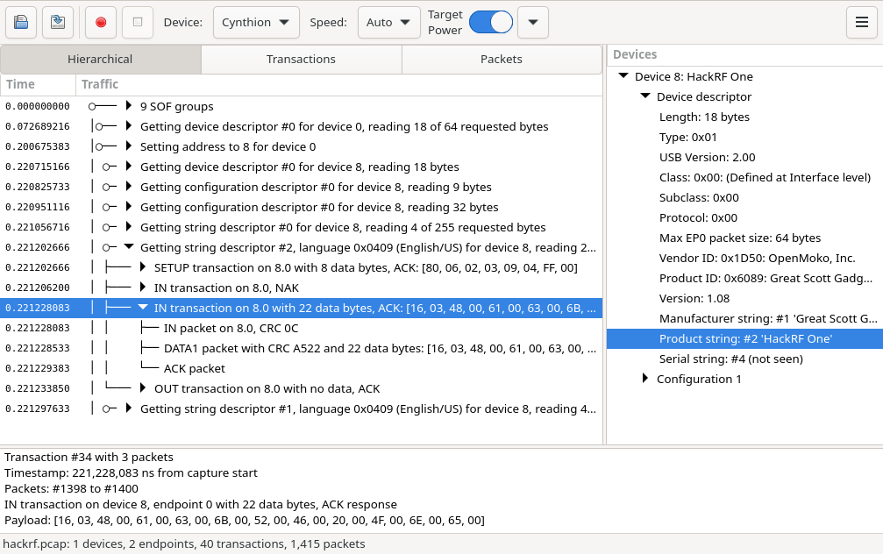
Task: Click the open capture file icon
Action: (x=21, y=23)
